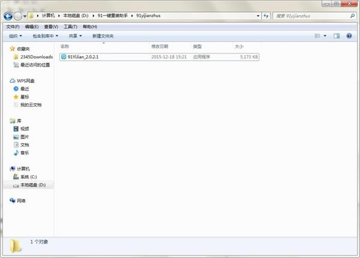Viewport: 360px width, 258px height.
Task: Expand the arrow after 计算机 breadcrumb
Action: point(59,16)
